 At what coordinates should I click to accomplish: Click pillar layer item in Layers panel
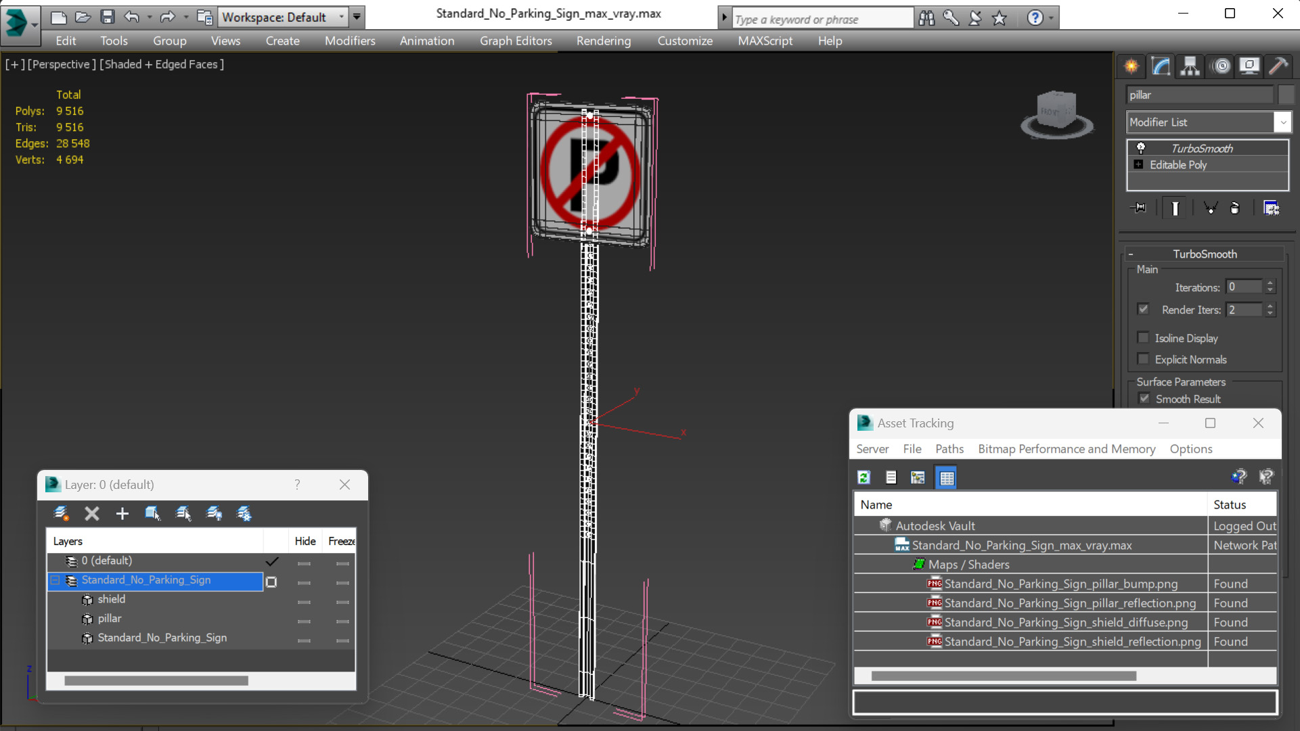(x=108, y=617)
